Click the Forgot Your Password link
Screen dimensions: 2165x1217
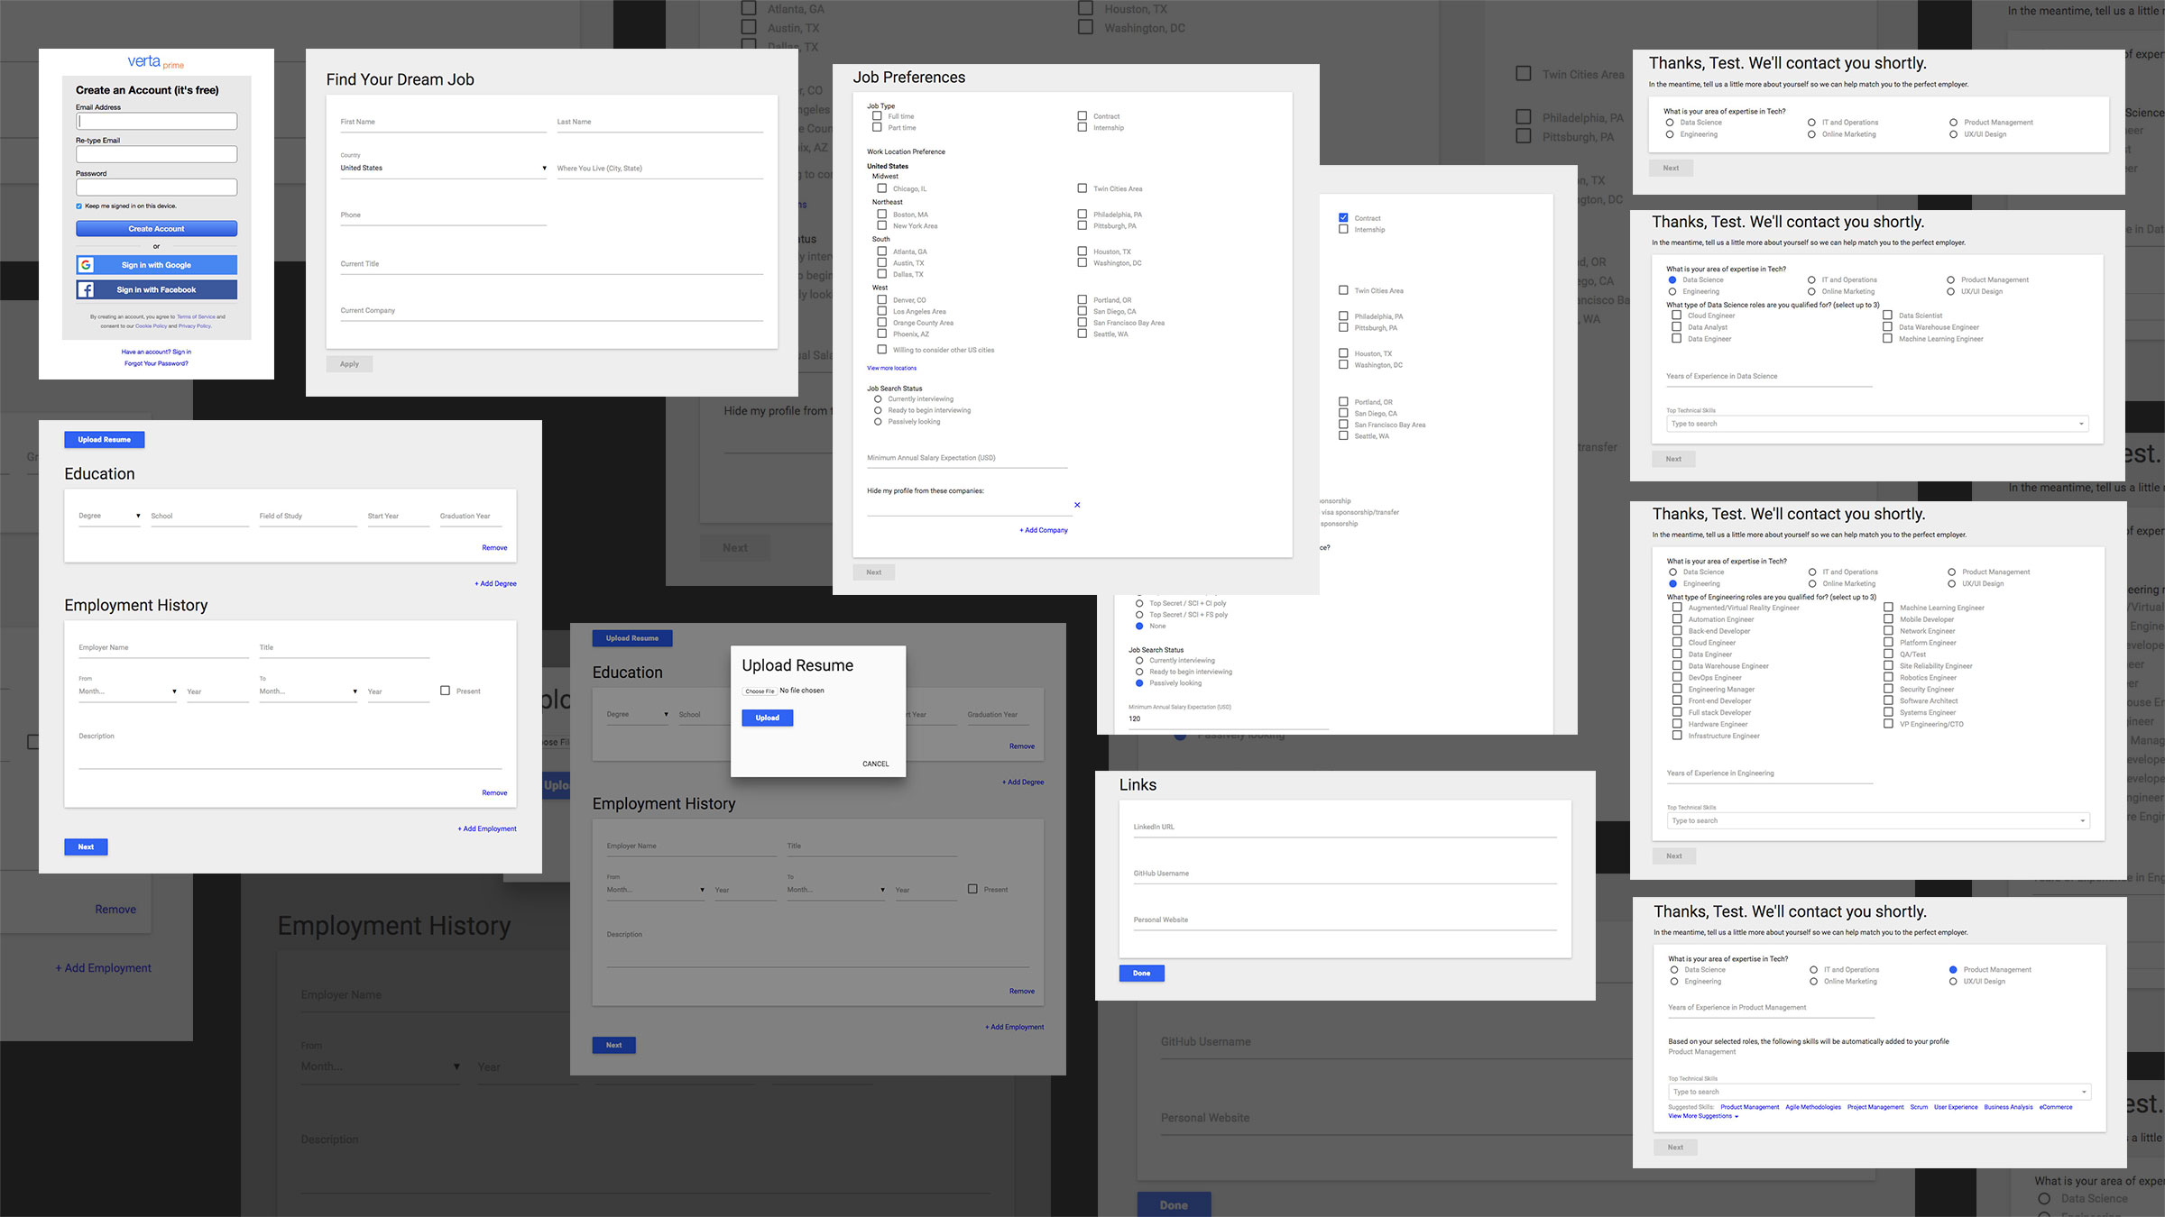tap(155, 362)
